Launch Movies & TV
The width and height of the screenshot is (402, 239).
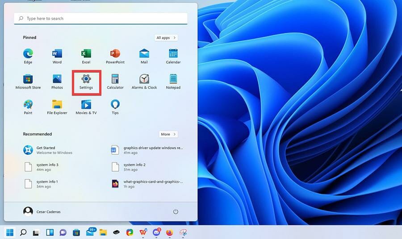point(86,107)
